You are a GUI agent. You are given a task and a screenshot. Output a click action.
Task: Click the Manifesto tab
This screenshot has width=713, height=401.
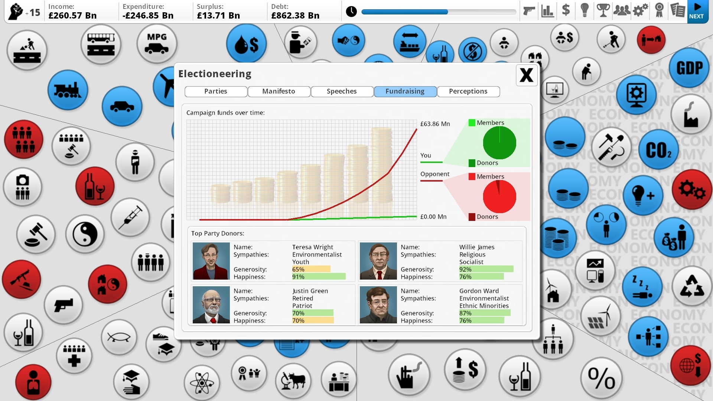click(x=279, y=91)
